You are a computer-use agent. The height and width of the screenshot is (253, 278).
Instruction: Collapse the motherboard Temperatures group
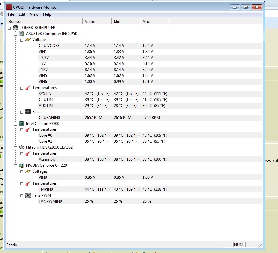point(22,88)
